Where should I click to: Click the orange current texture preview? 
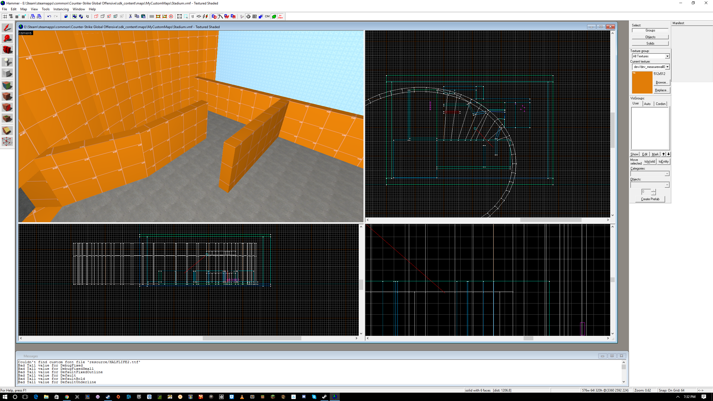coord(642,82)
